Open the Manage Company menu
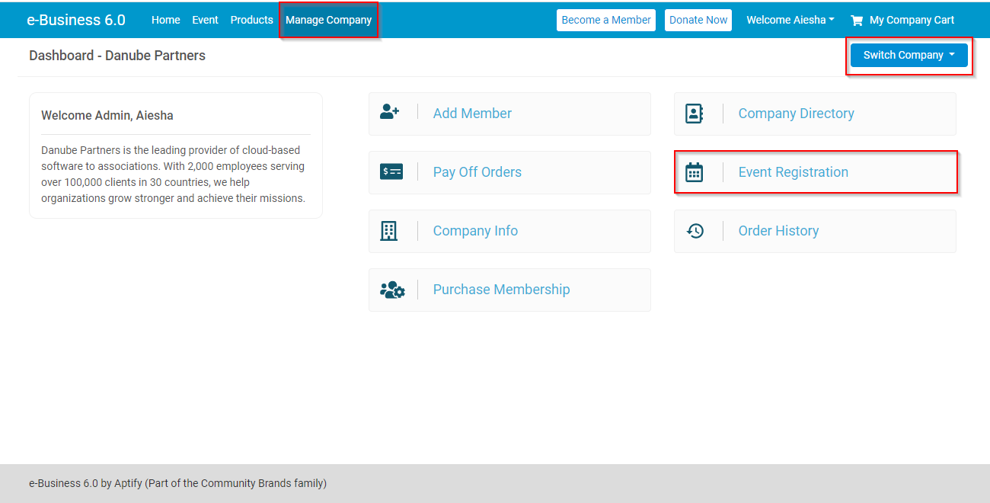 (x=327, y=20)
